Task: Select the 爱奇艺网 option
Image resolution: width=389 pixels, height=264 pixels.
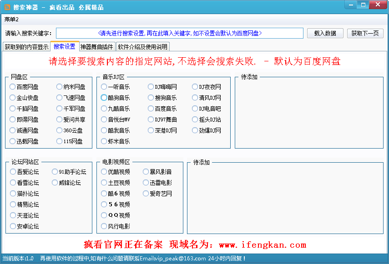Action: click(x=157, y=194)
